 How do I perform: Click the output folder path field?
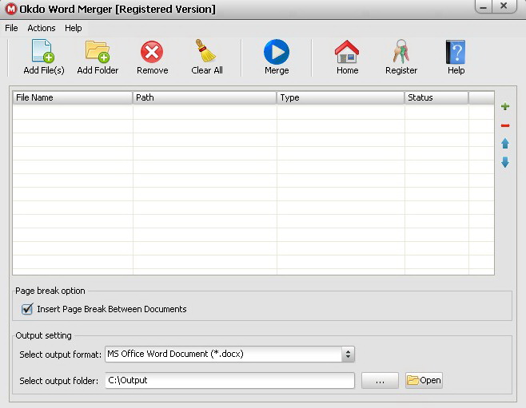[x=229, y=381]
